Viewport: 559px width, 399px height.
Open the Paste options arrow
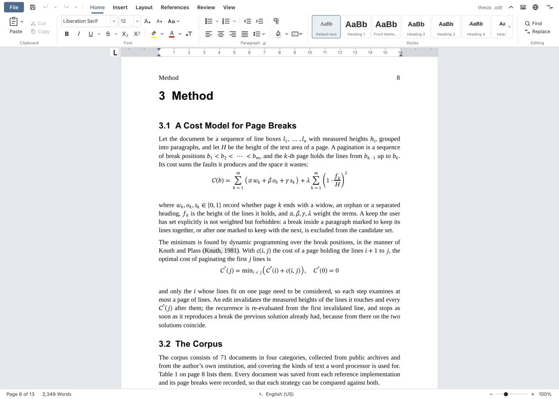tap(22, 21)
